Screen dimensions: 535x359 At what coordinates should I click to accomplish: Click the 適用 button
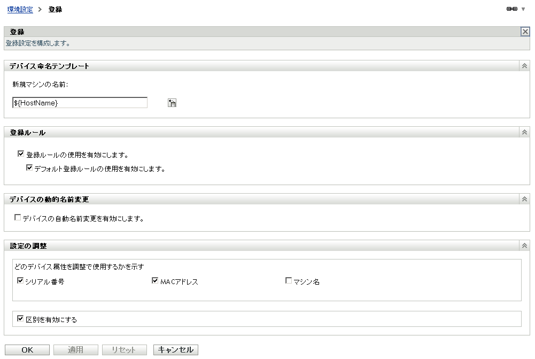pyautogui.click(x=76, y=349)
